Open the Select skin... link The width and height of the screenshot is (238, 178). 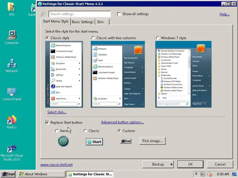pos(57,112)
